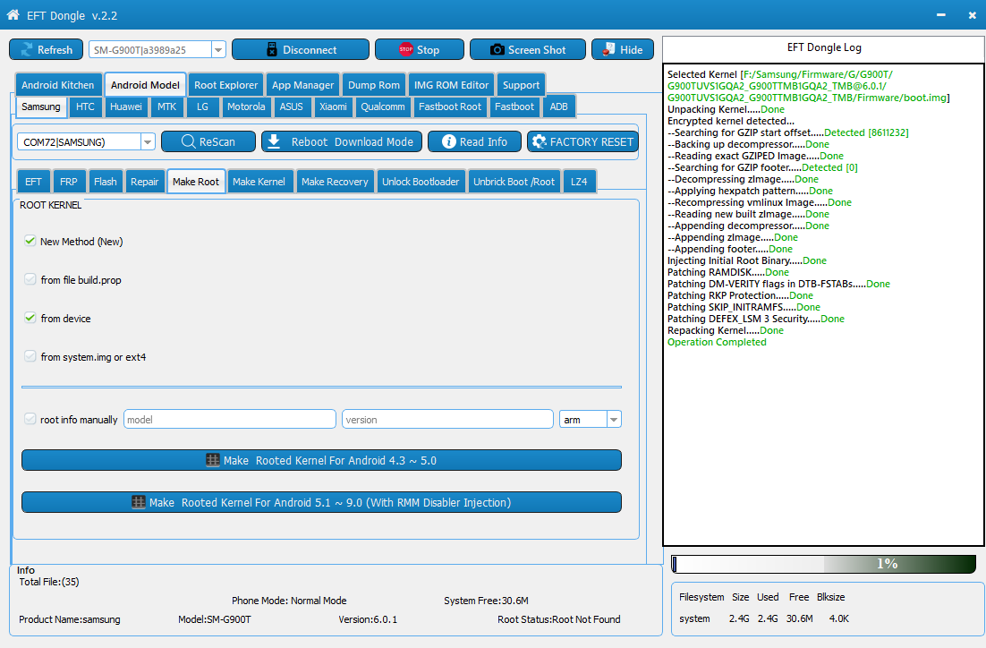The width and height of the screenshot is (986, 648).
Task: Select the ASUS brand tab
Action: pyautogui.click(x=291, y=107)
